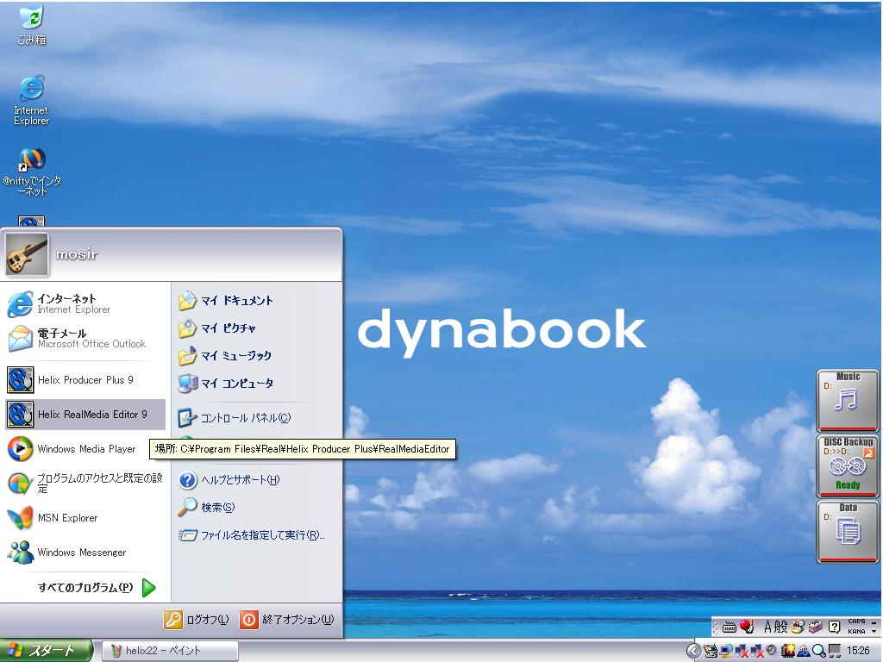Click the taskbar clock showing 15:26
883x662 pixels.
pos(858,652)
